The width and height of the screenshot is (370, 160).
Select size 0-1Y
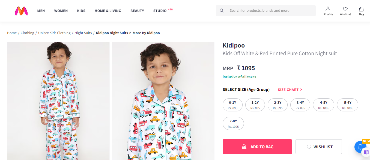pos(232,105)
